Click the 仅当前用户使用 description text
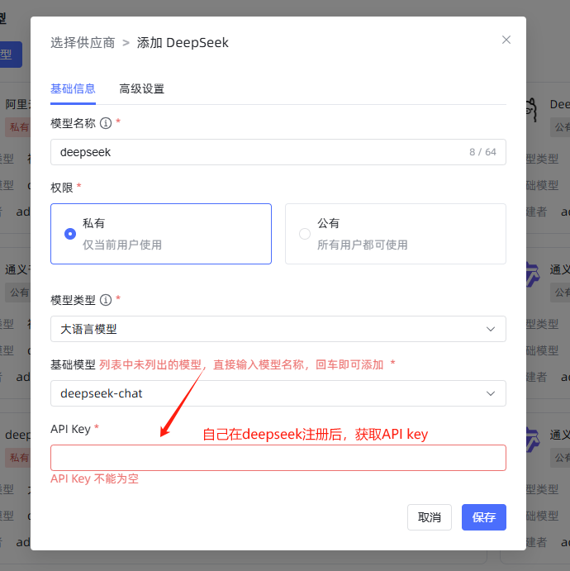This screenshot has width=570, height=571. [122, 245]
